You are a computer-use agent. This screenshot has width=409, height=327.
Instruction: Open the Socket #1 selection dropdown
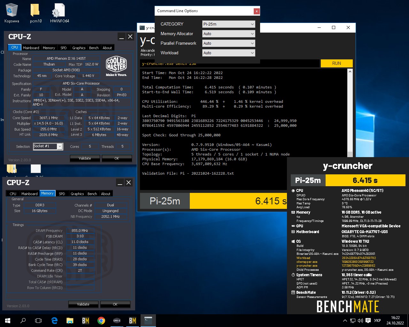tap(48, 146)
